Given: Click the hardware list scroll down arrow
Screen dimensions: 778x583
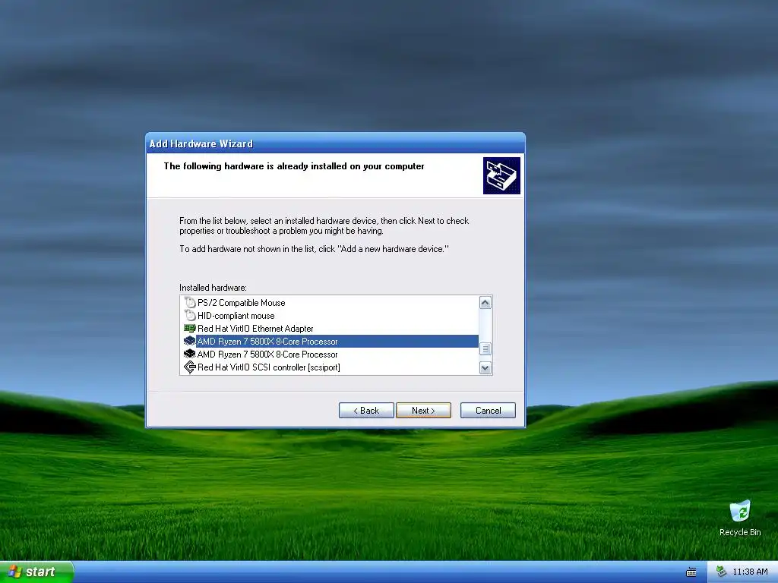Looking at the screenshot, I should (x=485, y=368).
